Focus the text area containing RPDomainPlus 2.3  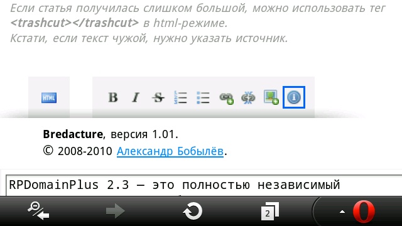(x=204, y=185)
